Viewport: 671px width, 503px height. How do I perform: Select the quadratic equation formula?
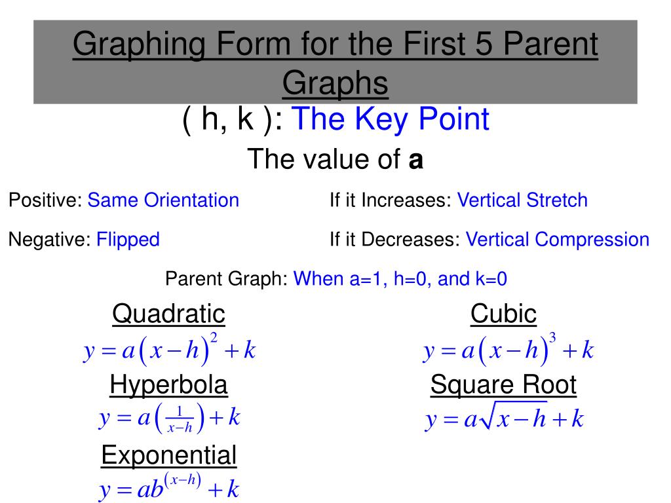(169, 349)
